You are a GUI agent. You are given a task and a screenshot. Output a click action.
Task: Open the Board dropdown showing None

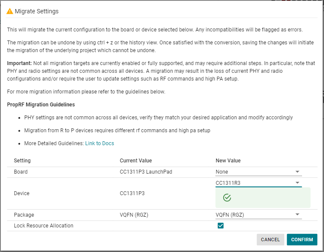pos(258,172)
